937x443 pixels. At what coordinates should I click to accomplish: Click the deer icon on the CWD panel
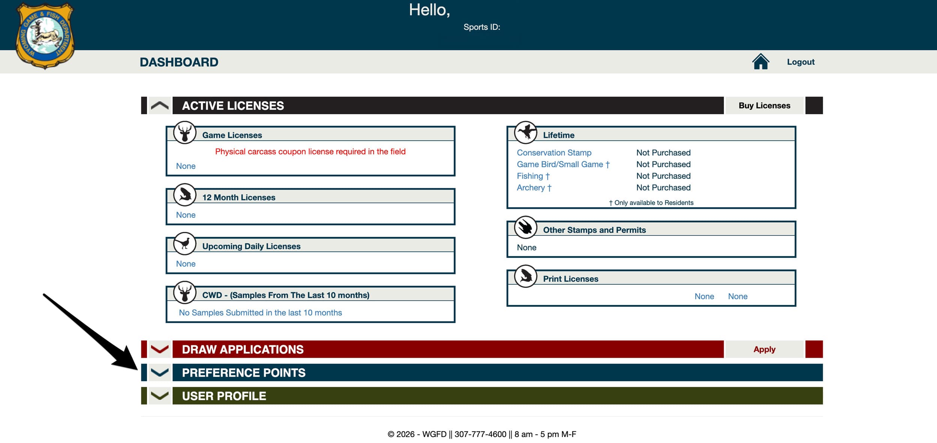[185, 293]
